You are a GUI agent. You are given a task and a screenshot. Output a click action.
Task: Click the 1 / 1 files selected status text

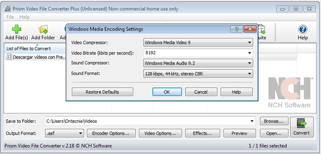click(x=268, y=146)
